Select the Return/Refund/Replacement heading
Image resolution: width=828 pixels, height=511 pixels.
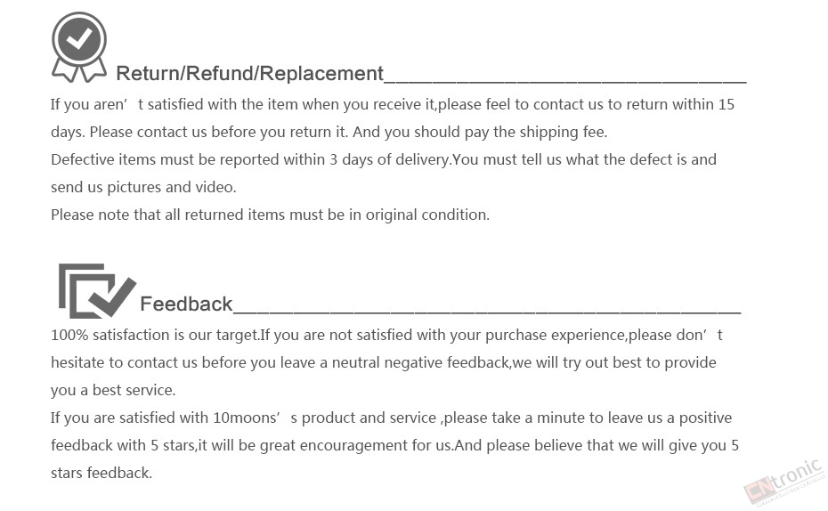pyautogui.click(x=249, y=74)
